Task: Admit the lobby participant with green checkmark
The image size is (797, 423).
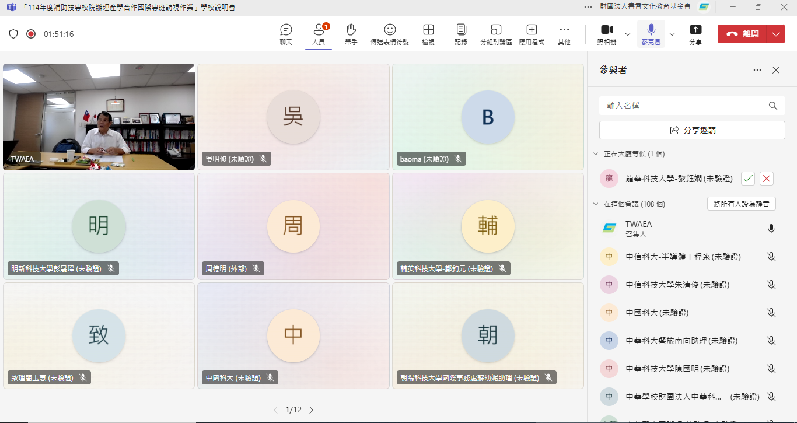Action: click(748, 179)
